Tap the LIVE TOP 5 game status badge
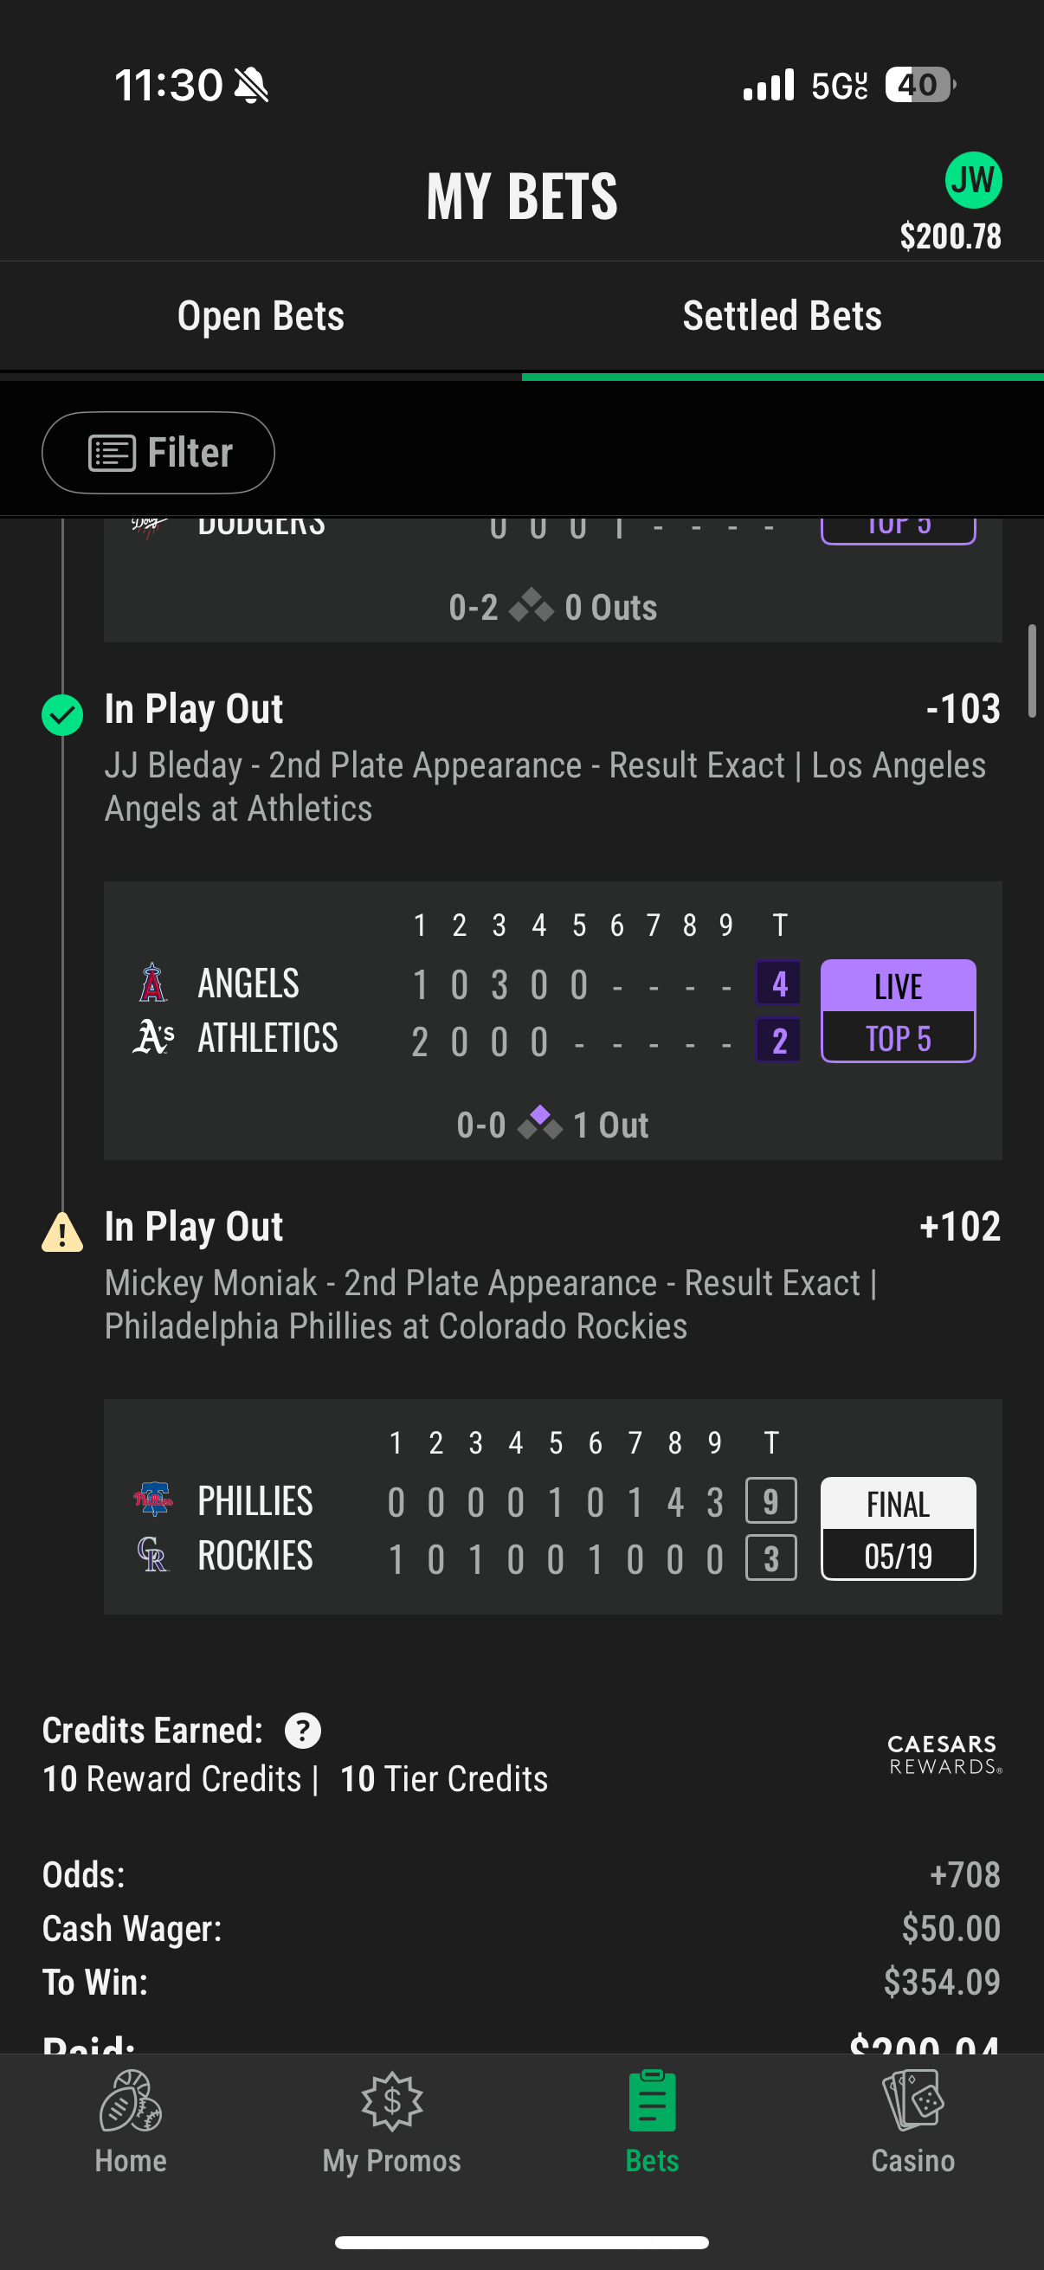This screenshot has height=2270, width=1044. (x=898, y=1010)
